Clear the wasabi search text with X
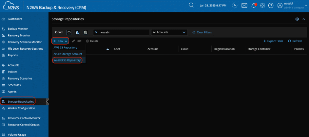The image size is (309, 137). pyautogui.click(x=96, y=32)
